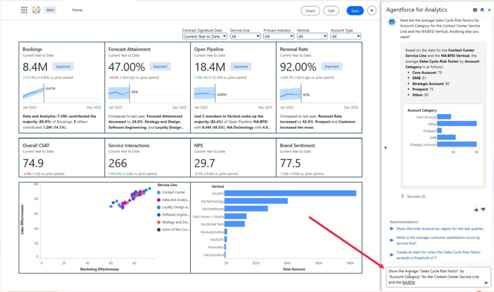
Task: Click the Overall CSAT 74.9 value
Action: coord(33,164)
